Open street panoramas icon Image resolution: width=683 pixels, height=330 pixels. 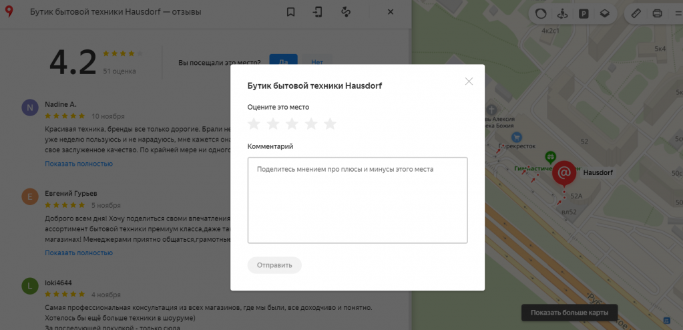click(x=562, y=13)
